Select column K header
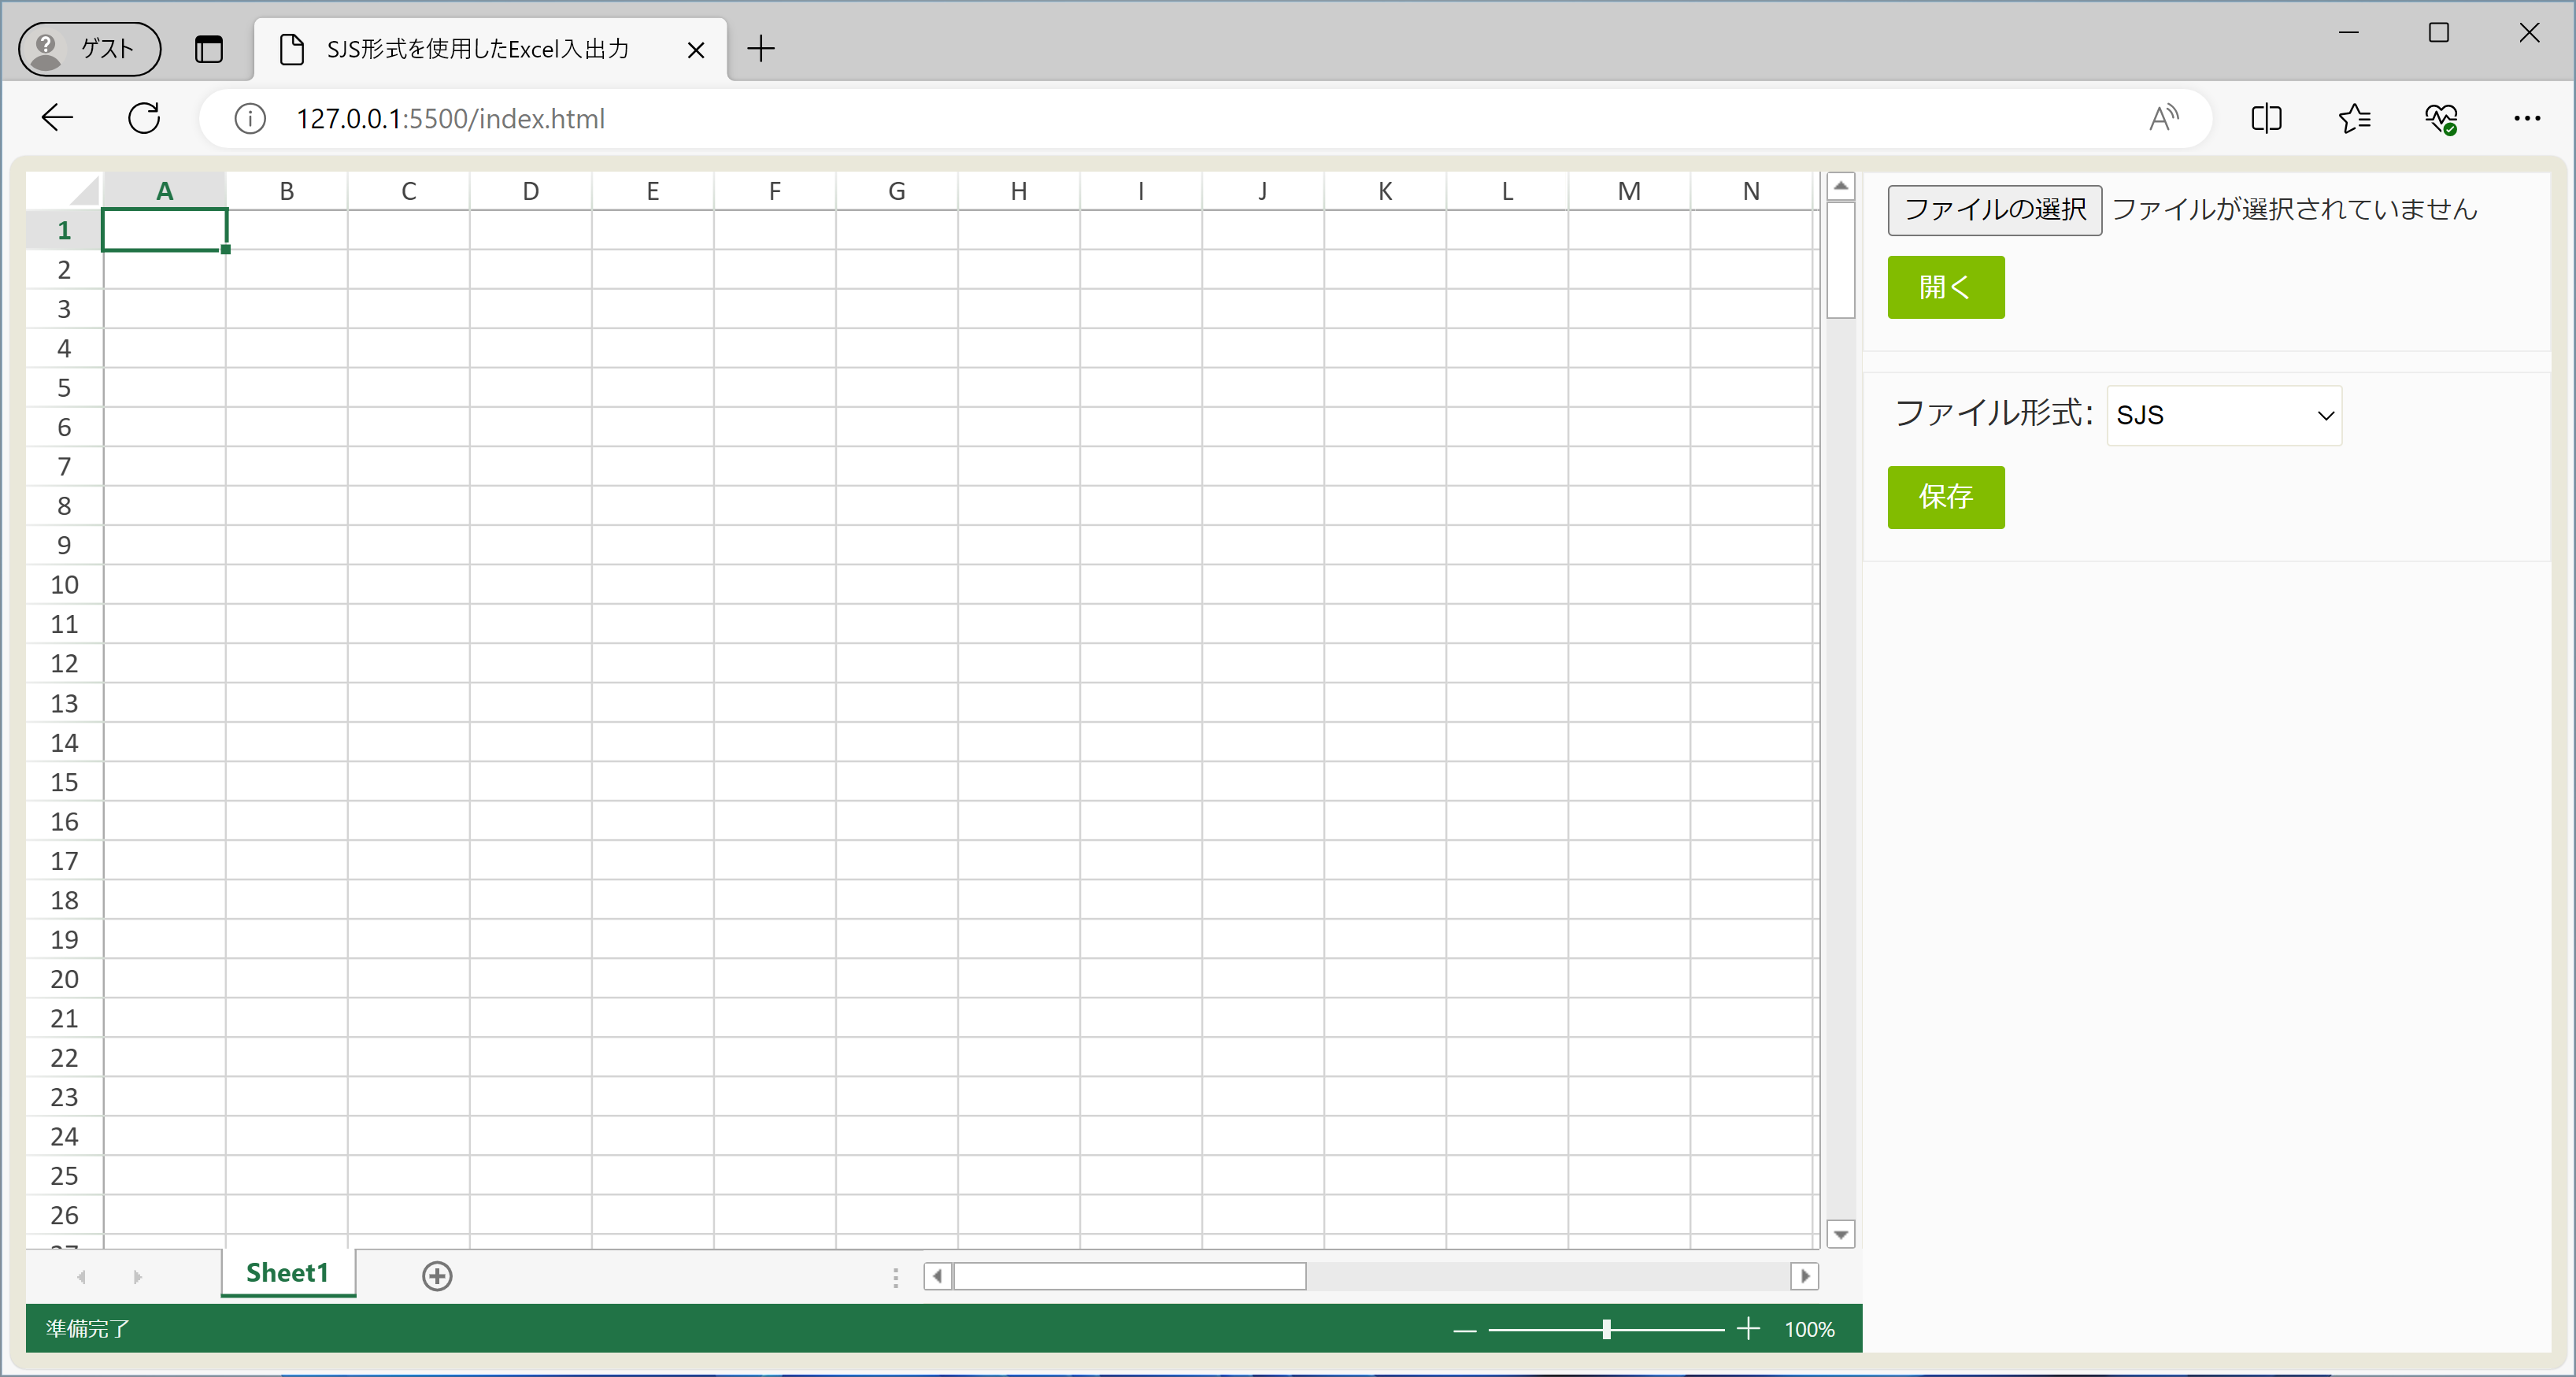The height and width of the screenshot is (1377, 2576). [x=1385, y=191]
